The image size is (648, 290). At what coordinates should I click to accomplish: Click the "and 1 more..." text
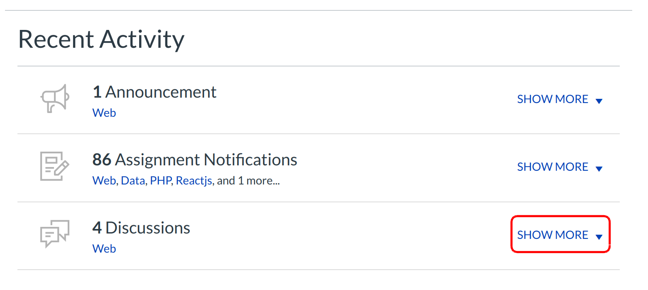click(248, 181)
